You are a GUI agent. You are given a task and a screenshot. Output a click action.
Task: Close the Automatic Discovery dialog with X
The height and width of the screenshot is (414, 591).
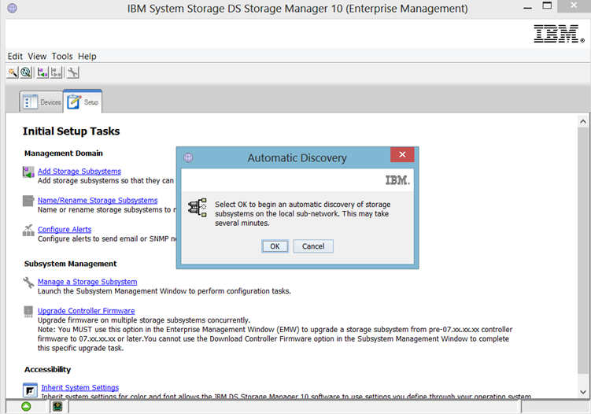[x=402, y=154]
